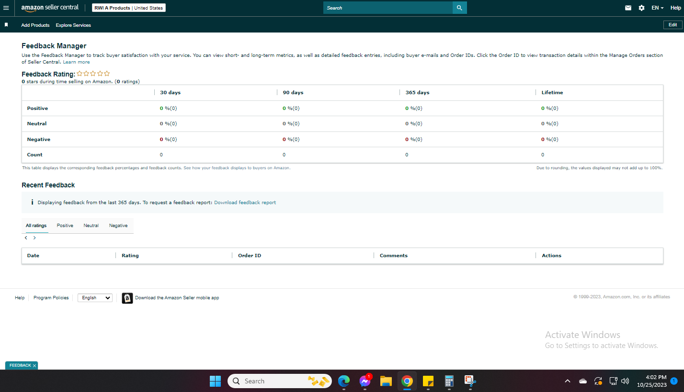Click the OneDrive cloud tray icon
This screenshot has height=392, width=684.
click(583, 381)
